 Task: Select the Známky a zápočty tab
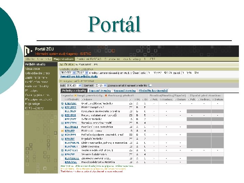[74, 91]
